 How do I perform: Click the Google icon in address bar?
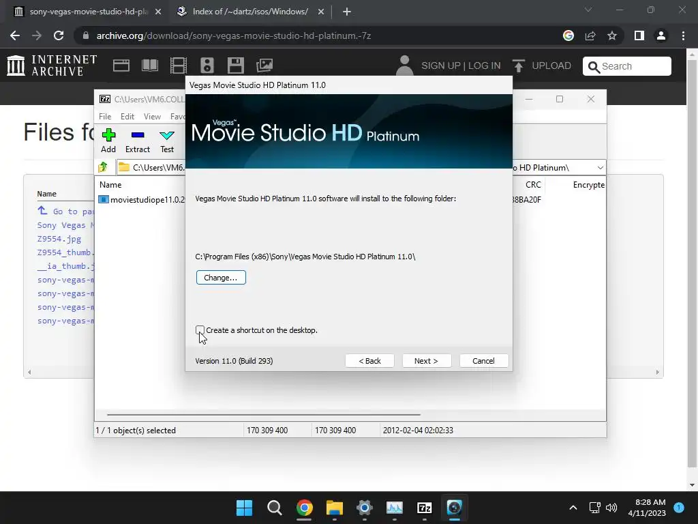[568, 35]
